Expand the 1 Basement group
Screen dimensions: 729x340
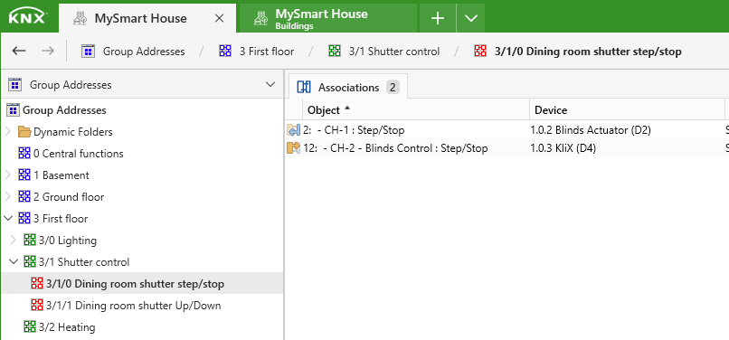click(8, 175)
